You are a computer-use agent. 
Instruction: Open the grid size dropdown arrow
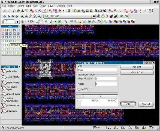coord(17,22)
